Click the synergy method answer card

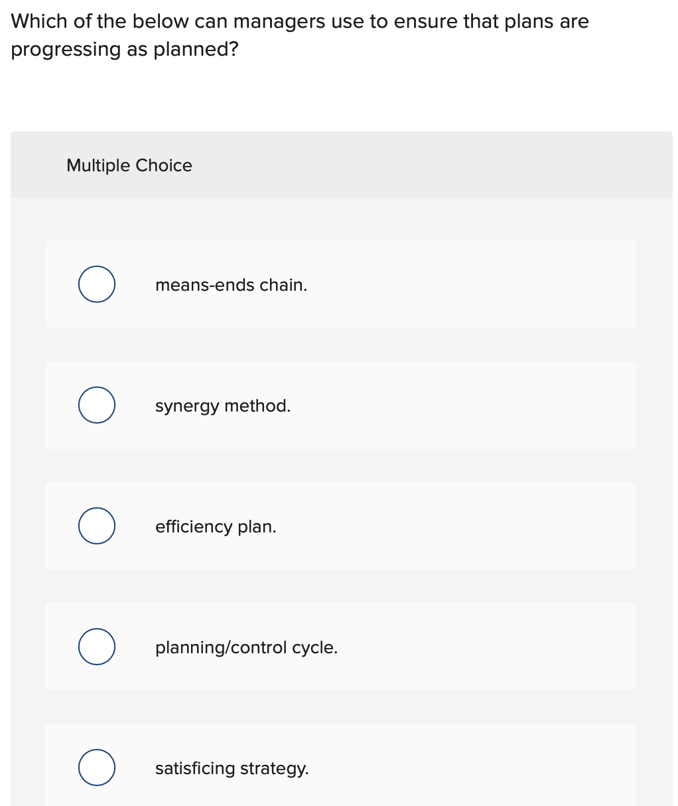point(340,404)
